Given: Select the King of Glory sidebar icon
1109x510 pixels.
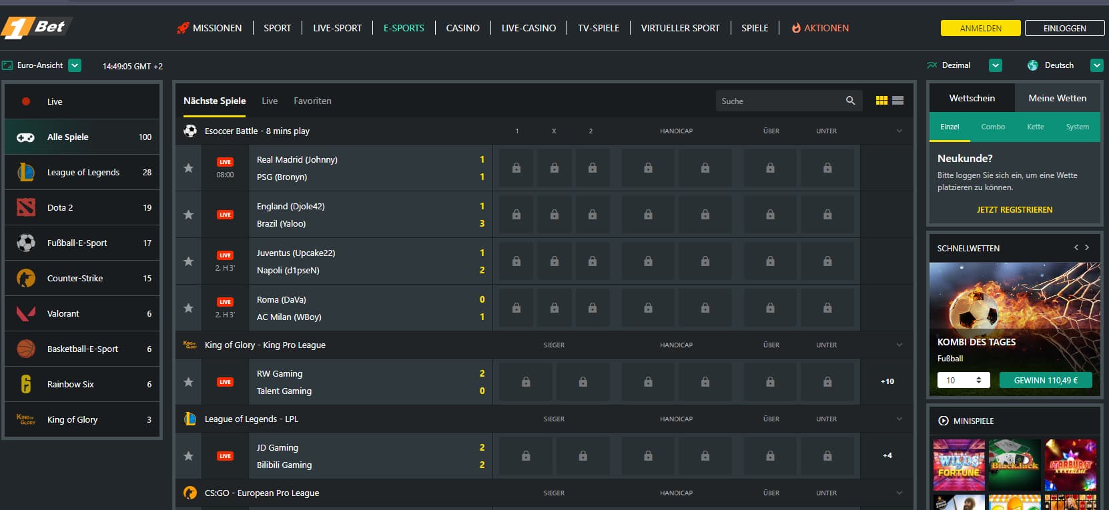Looking at the screenshot, I should (25, 419).
